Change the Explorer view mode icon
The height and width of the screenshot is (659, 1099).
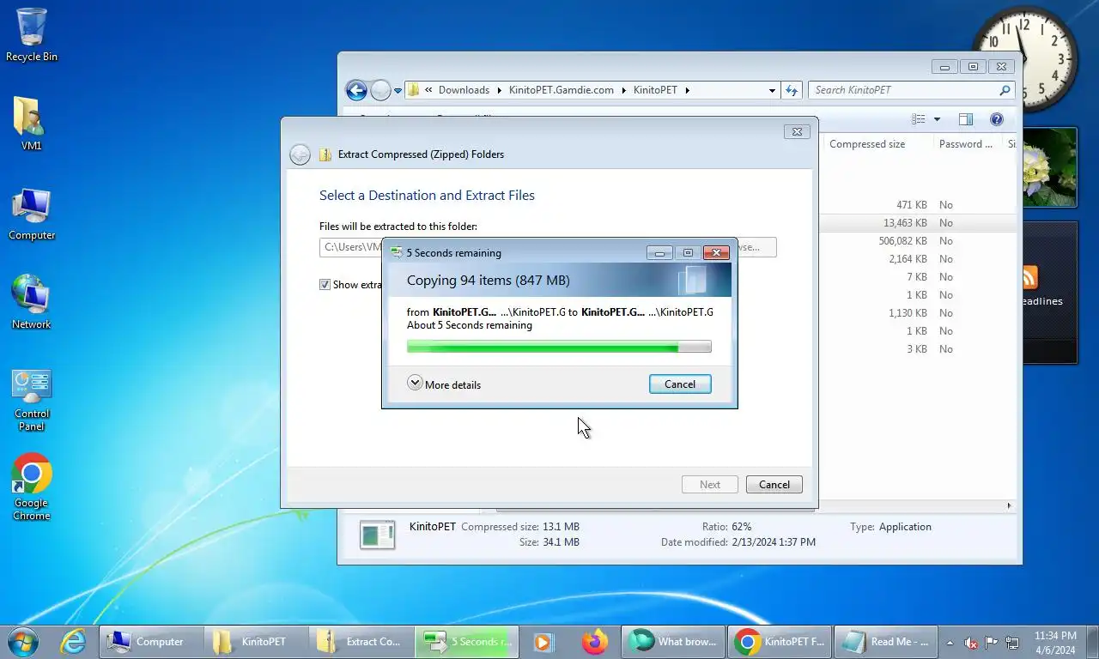919,119
